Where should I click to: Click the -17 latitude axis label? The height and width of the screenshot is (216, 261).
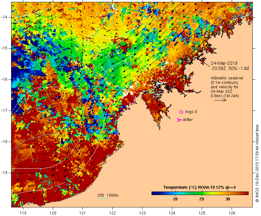coord(4,111)
